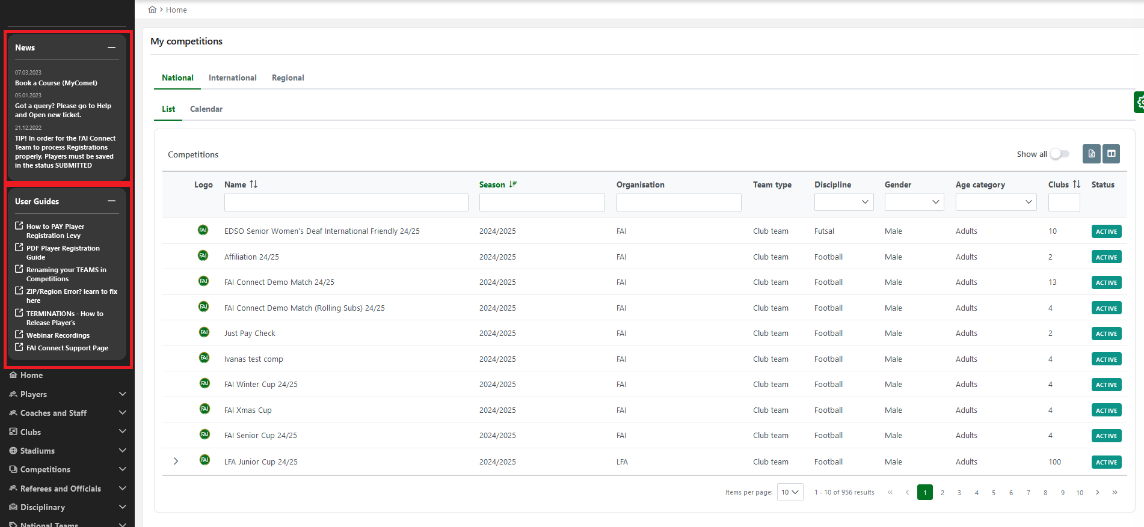Sort competitions by Name column arrows
1144x527 pixels.
coord(253,184)
